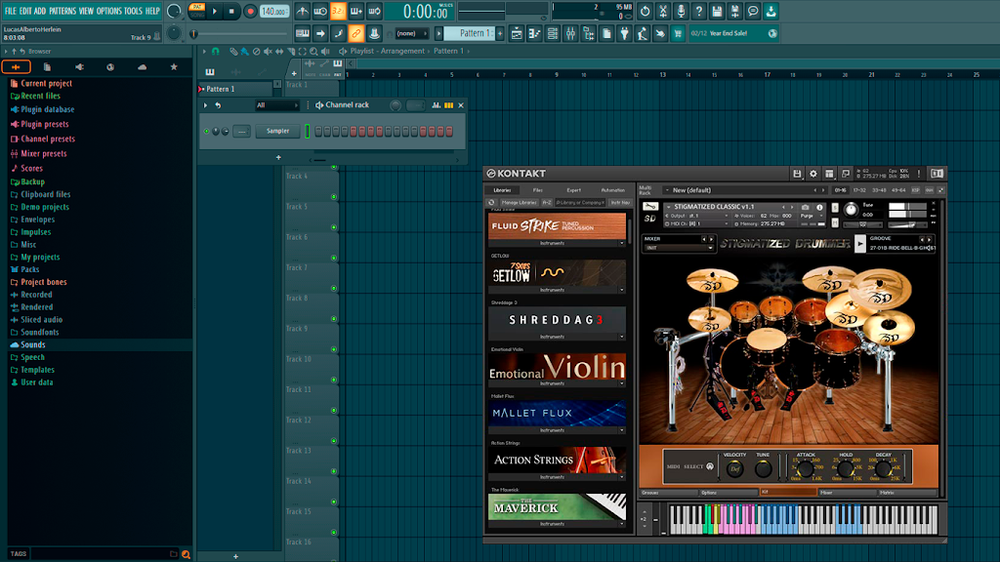Toggle the metronome in top toolbar
This screenshot has width=1000, height=562.
303,11
